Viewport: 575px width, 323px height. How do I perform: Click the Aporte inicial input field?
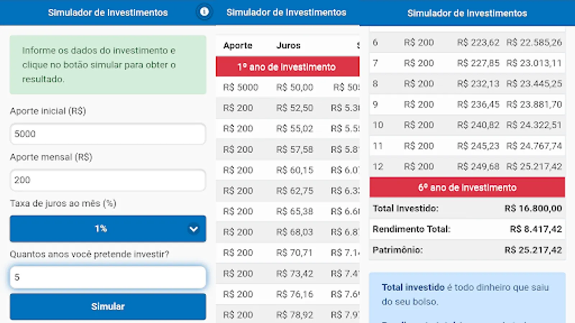point(108,134)
